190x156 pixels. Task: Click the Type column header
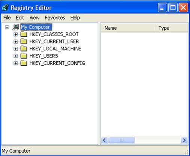click(171, 28)
